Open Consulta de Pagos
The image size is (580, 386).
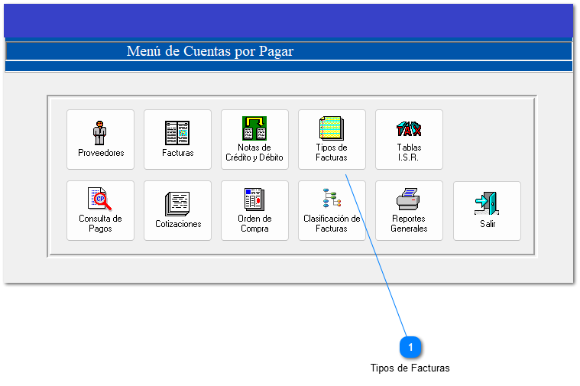click(x=100, y=210)
